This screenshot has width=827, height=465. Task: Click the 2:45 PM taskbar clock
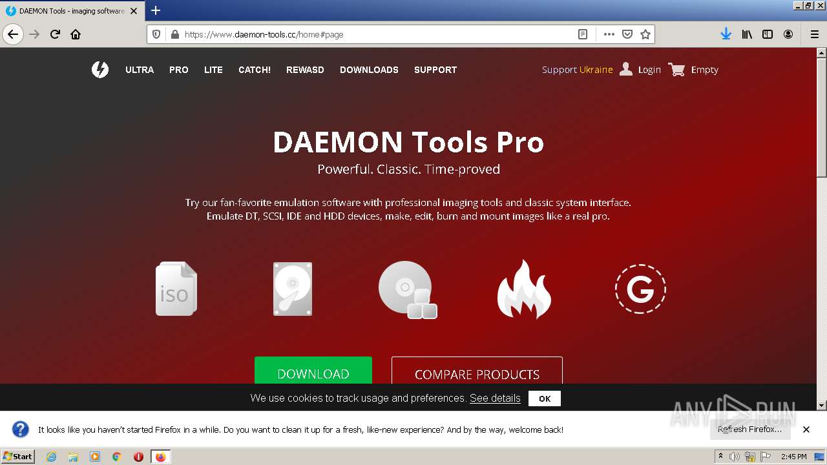[794, 457]
